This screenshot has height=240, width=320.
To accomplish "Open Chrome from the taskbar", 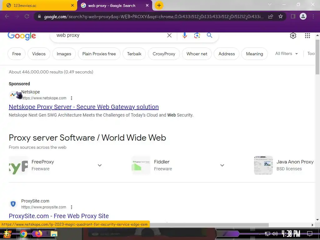I will tap(23, 234).
